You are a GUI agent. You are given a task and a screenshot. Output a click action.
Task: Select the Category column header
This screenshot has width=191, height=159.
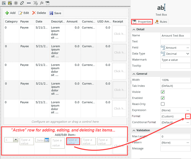[x=11, y=21]
